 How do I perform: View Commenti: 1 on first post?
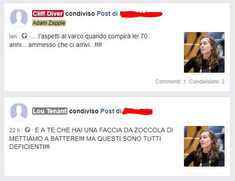(x=170, y=82)
